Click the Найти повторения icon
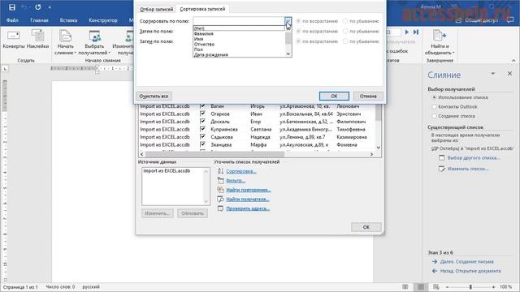This screenshot has width=520, height=292. (x=220, y=190)
